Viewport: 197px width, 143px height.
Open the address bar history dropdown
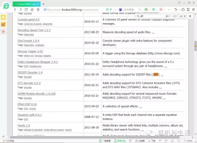[x=115, y=9]
